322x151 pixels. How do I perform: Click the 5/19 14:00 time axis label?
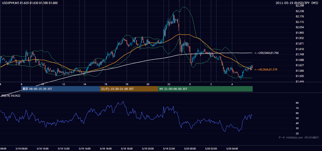point(85,148)
